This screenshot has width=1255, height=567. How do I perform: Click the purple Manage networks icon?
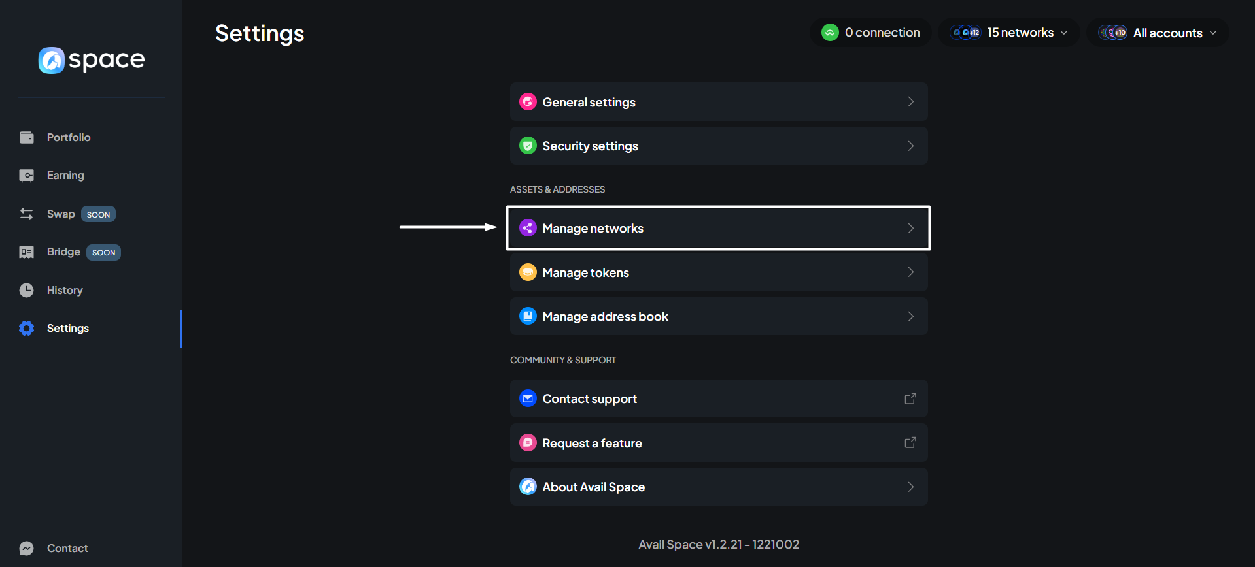click(x=528, y=228)
